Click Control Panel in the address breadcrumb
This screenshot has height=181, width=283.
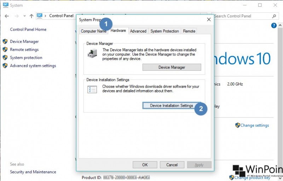(x=61, y=16)
